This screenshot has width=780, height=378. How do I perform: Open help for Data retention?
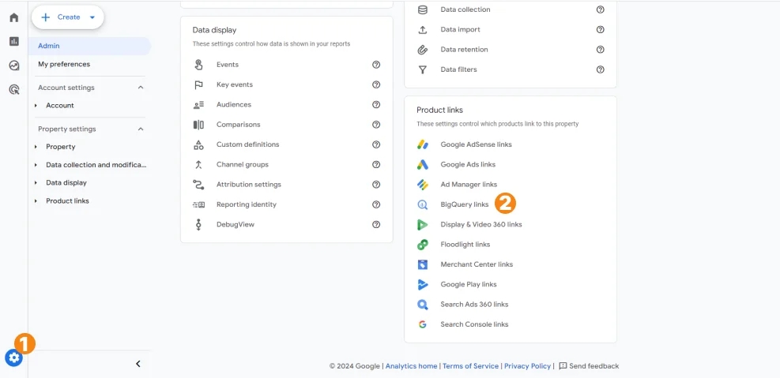tap(601, 50)
